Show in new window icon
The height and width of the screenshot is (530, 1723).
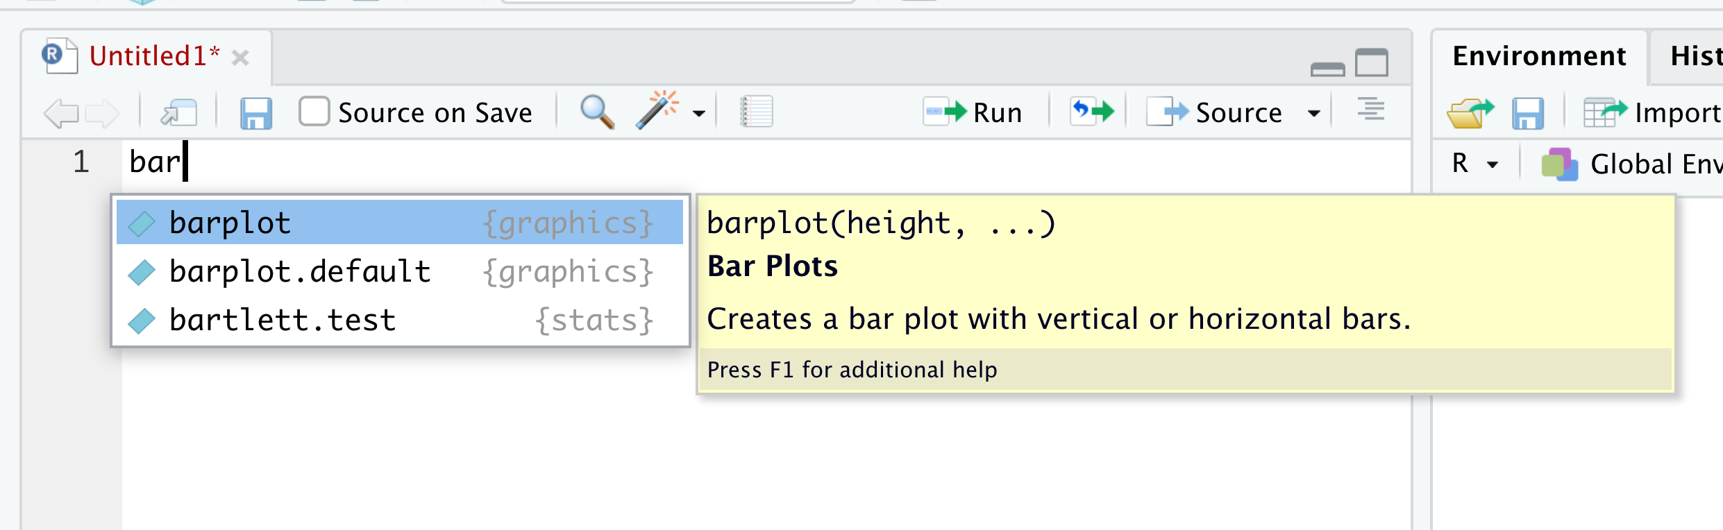tap(179, 112)
